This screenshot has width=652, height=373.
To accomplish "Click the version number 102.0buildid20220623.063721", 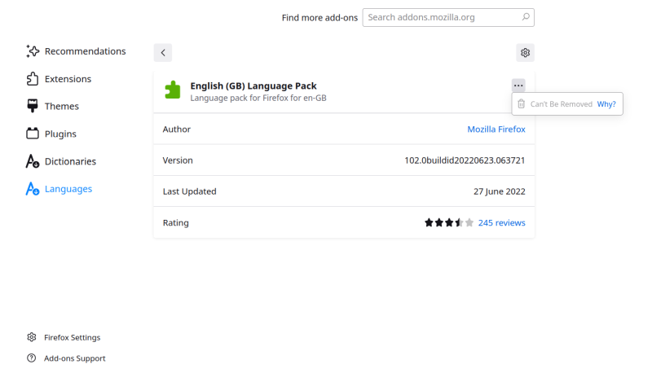I will [465, 160].
